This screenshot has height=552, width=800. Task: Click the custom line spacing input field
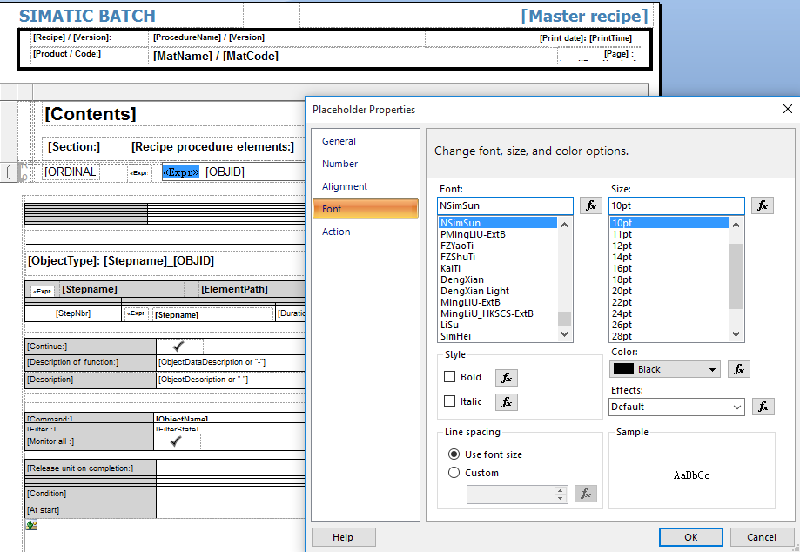pyautogui.click(x=511, y=494)
